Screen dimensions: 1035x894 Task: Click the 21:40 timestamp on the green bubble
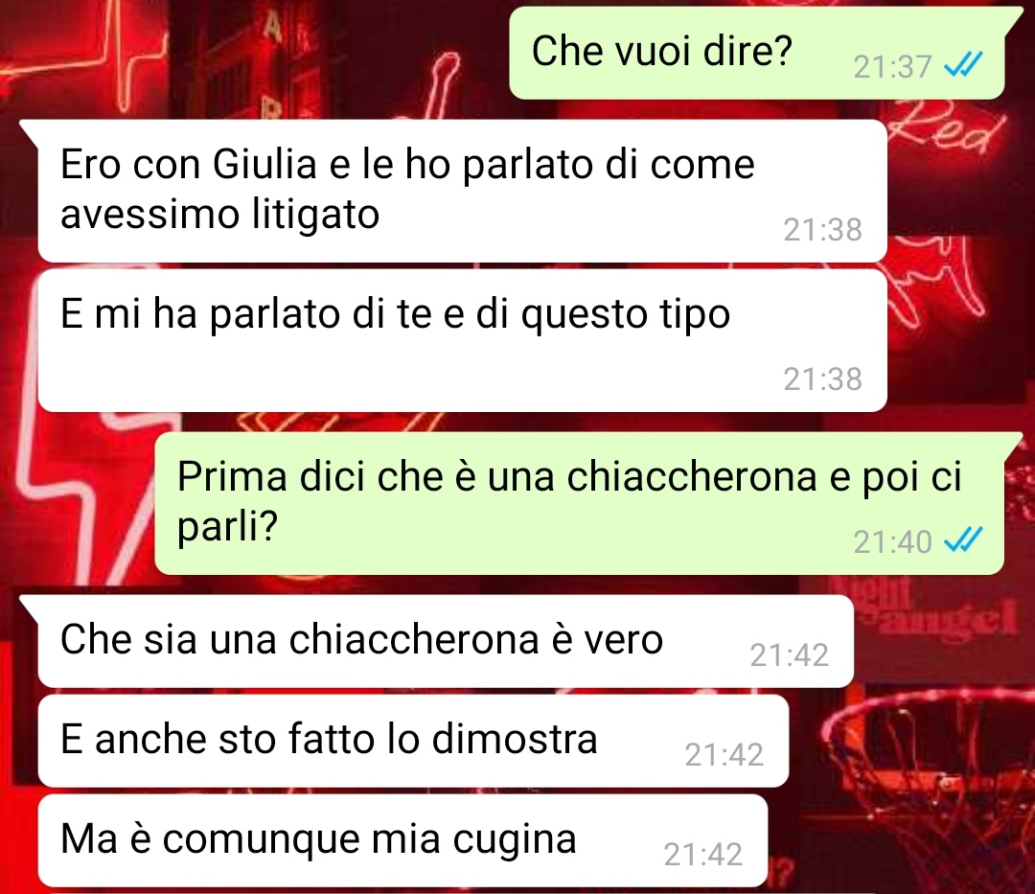(892, 542)
